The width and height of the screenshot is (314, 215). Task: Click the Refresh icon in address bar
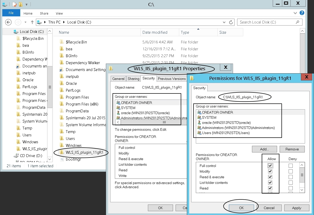231,22
